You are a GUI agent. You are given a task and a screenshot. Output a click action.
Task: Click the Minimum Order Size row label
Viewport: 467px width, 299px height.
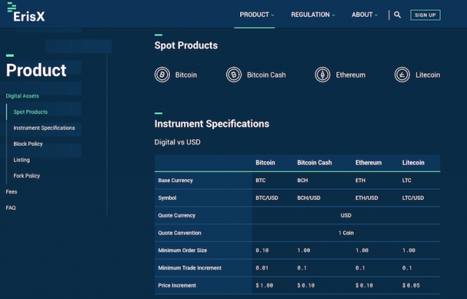(x=182, y=251)
